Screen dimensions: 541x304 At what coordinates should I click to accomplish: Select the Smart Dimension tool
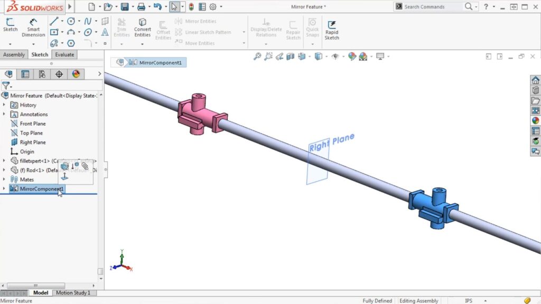[33, 27]
